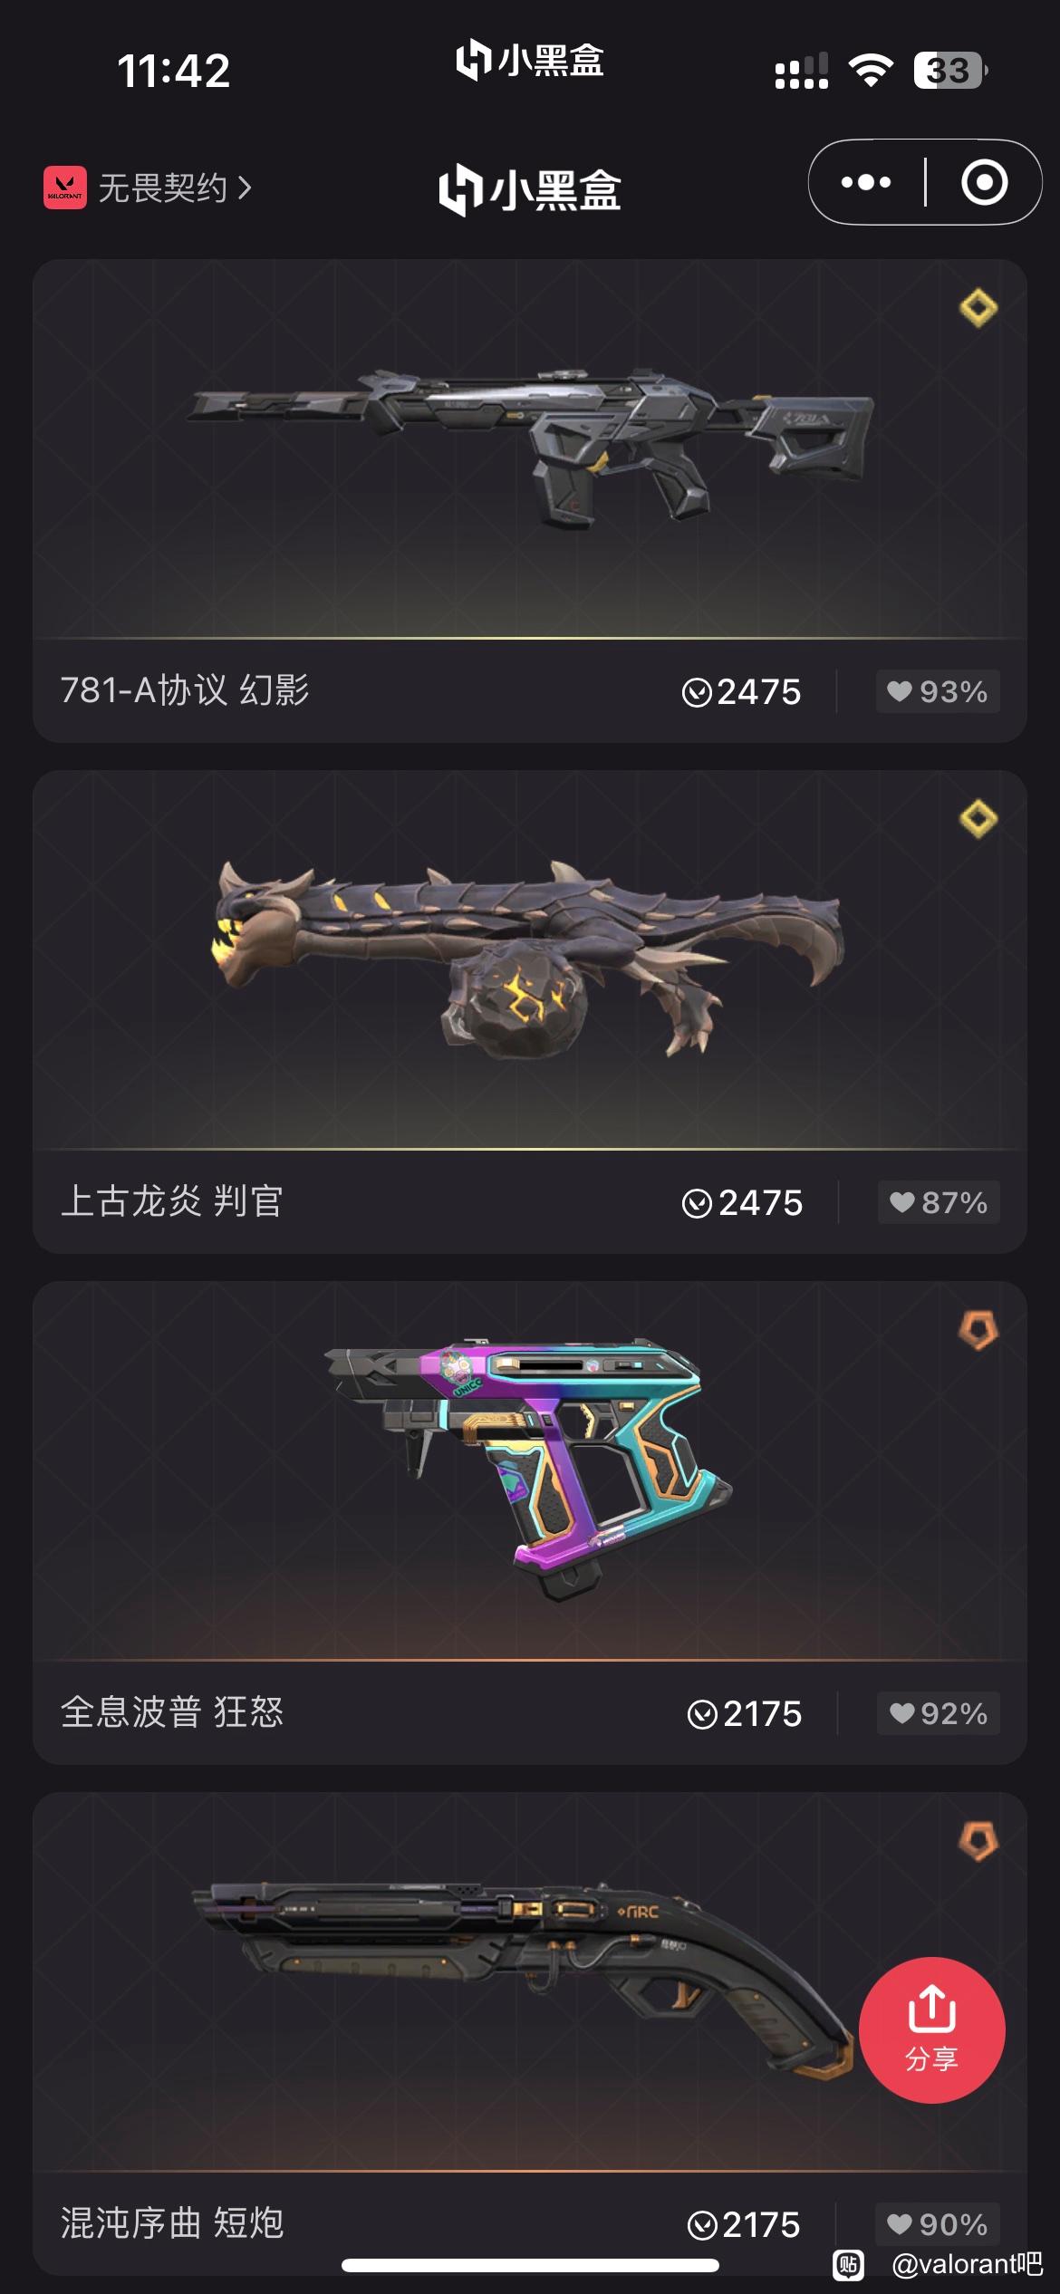Toggle like on 全息波普 狂怒 (92%)
The image size is (1060, 2294).
point(939,1713)
